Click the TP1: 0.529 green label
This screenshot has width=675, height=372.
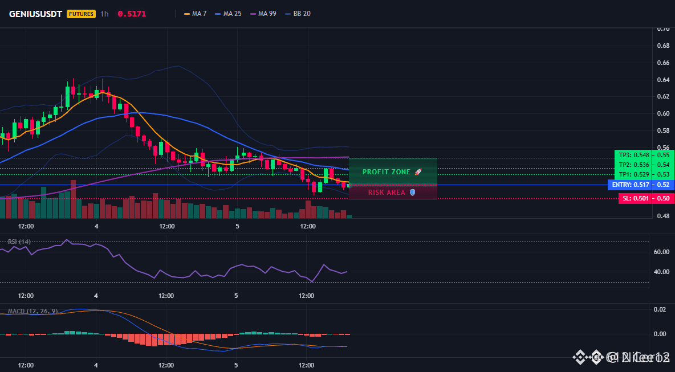pos(634,174)
